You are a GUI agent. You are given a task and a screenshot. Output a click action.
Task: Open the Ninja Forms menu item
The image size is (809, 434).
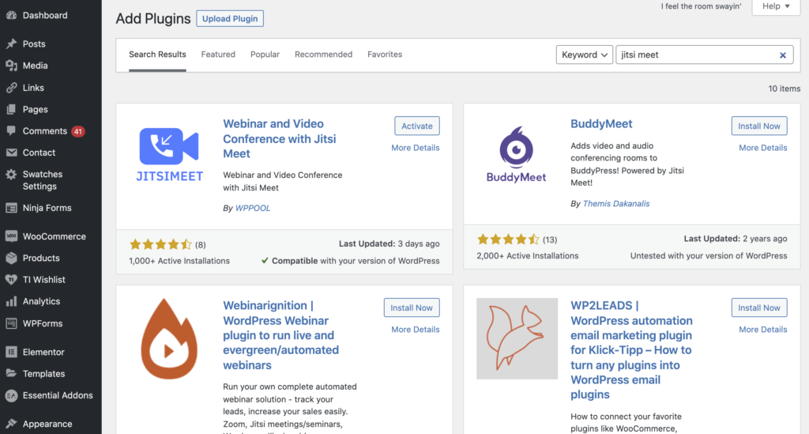pyautogui.click(x=51, y=208)
